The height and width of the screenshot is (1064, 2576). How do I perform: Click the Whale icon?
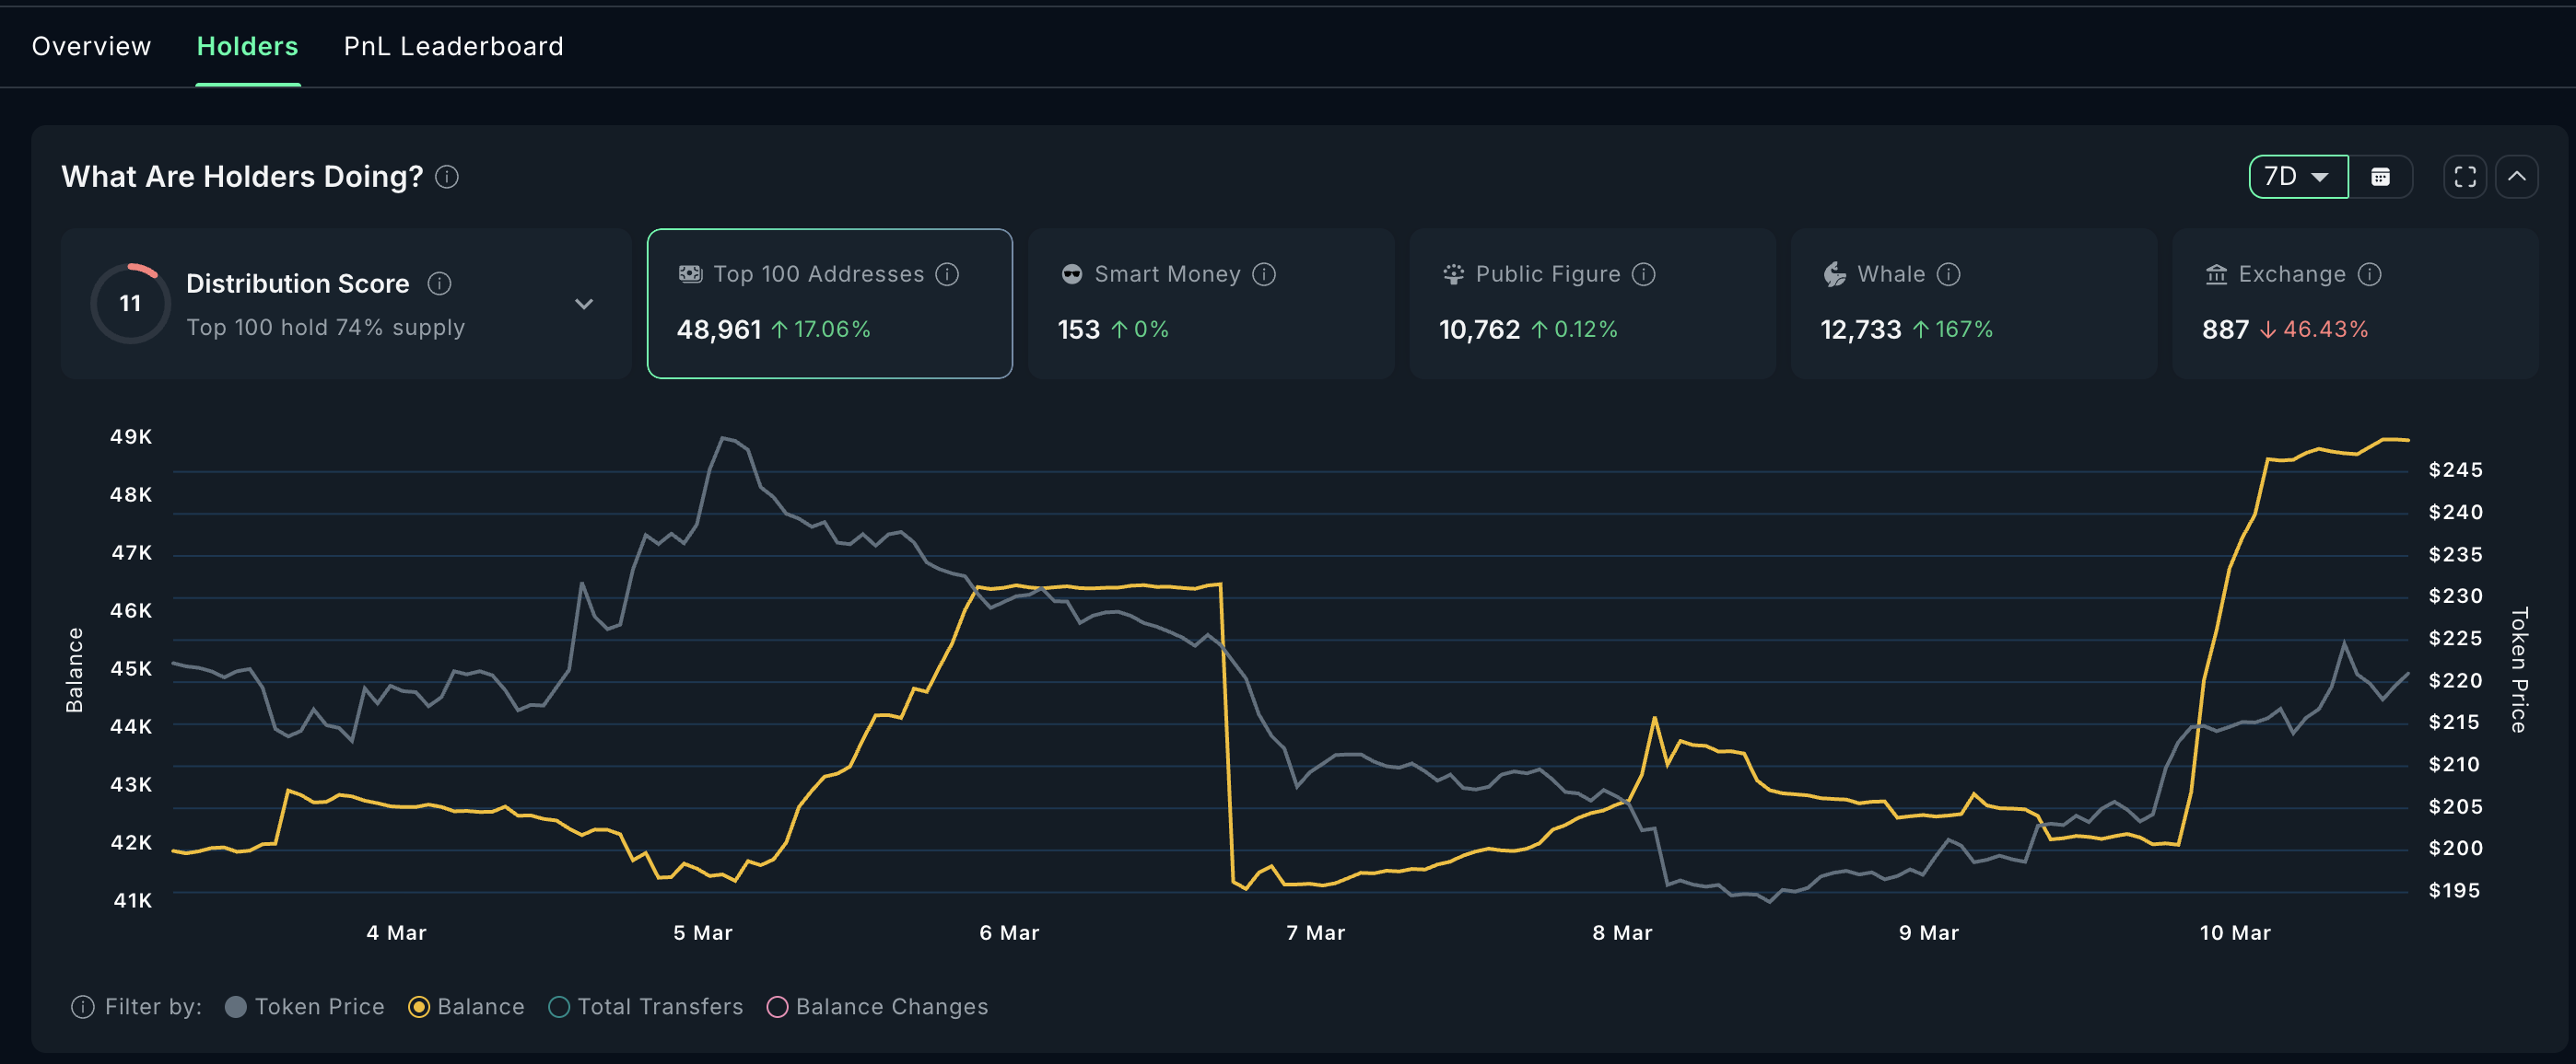click(x=1834, y=273)
